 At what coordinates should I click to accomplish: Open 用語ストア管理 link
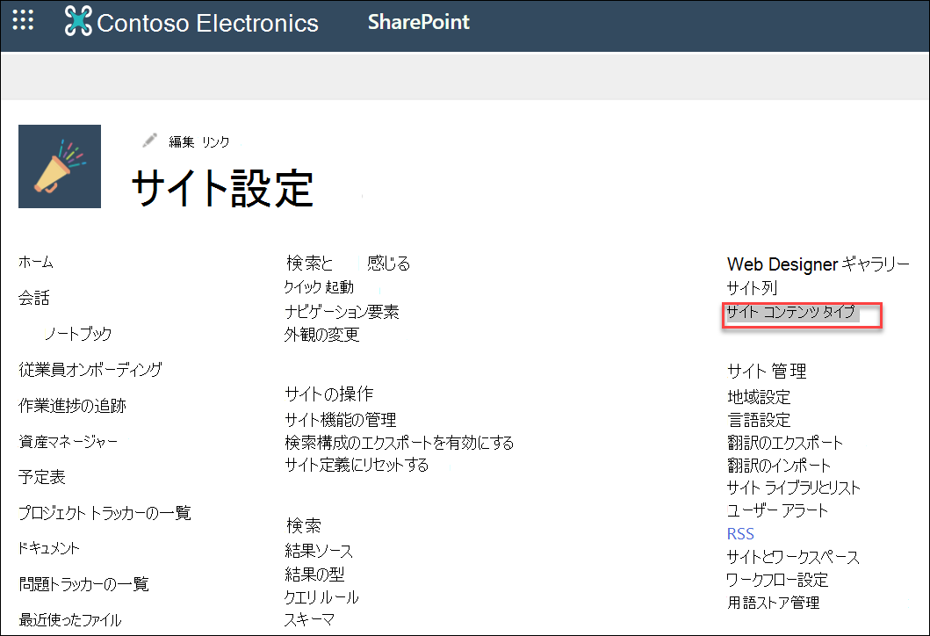[774, 603]
